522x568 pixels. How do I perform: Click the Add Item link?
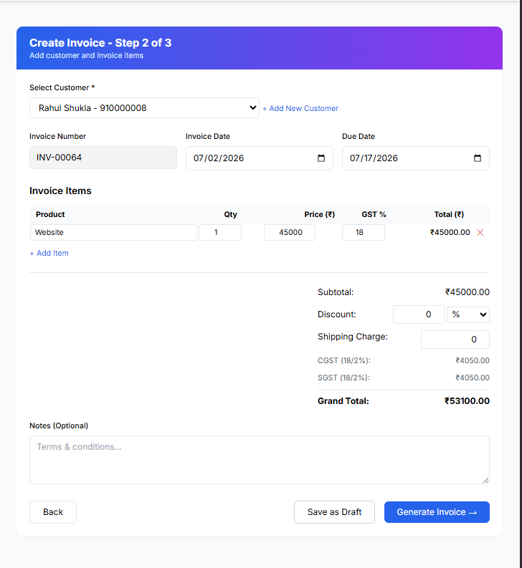49,254
